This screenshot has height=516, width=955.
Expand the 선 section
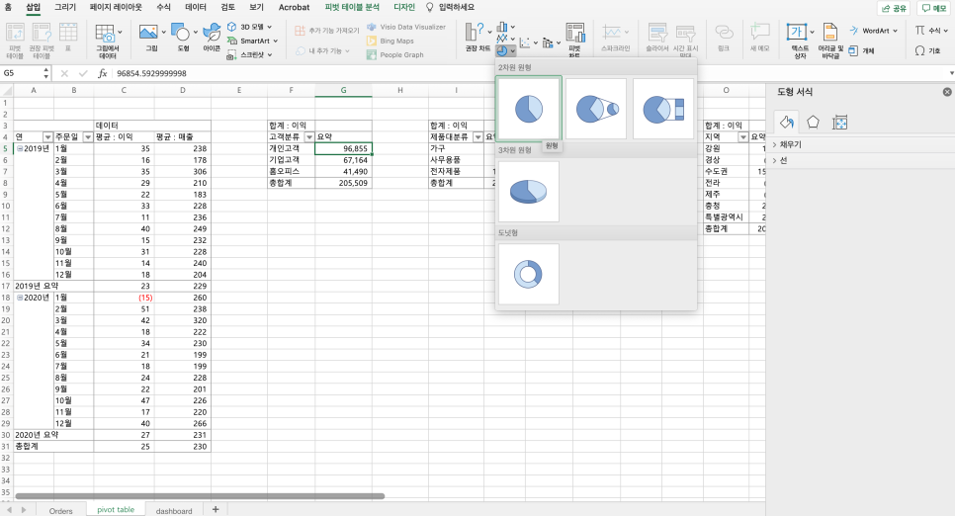[x=780, y=160]
